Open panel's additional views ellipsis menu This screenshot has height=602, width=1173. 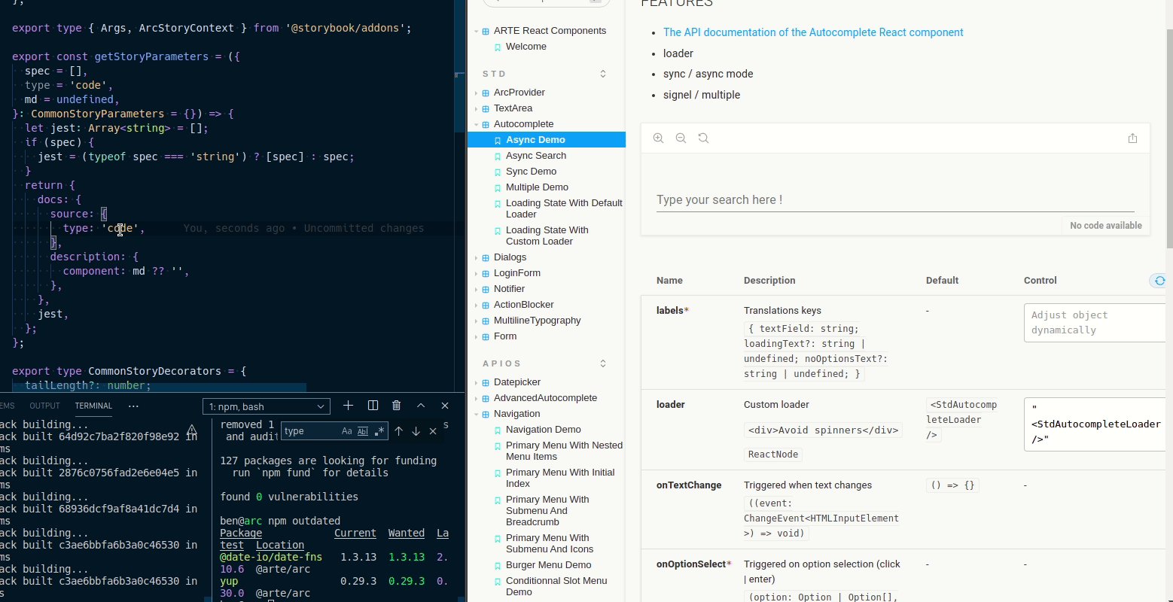[134, 406]
